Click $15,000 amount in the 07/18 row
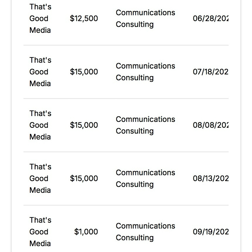This screenshot has width=252, height=252. coord(84,72)
